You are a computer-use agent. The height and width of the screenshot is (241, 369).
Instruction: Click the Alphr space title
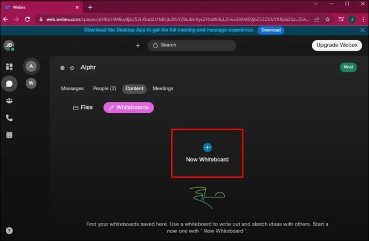pos(88,67)
